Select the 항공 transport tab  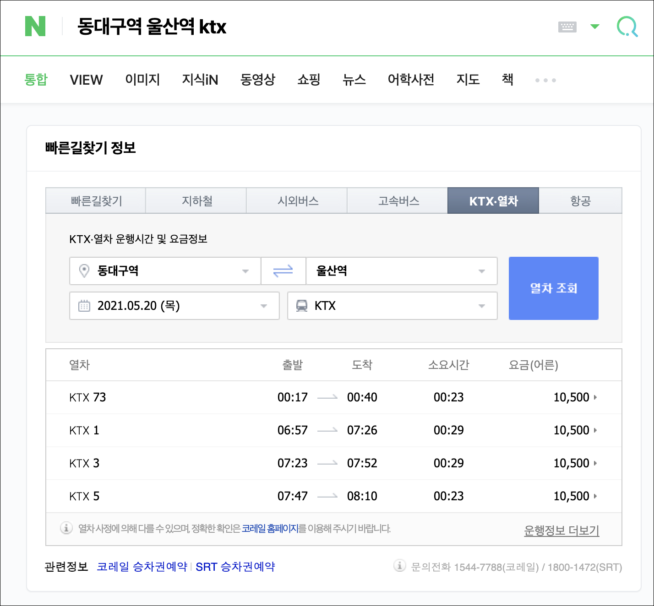point(580,200)
